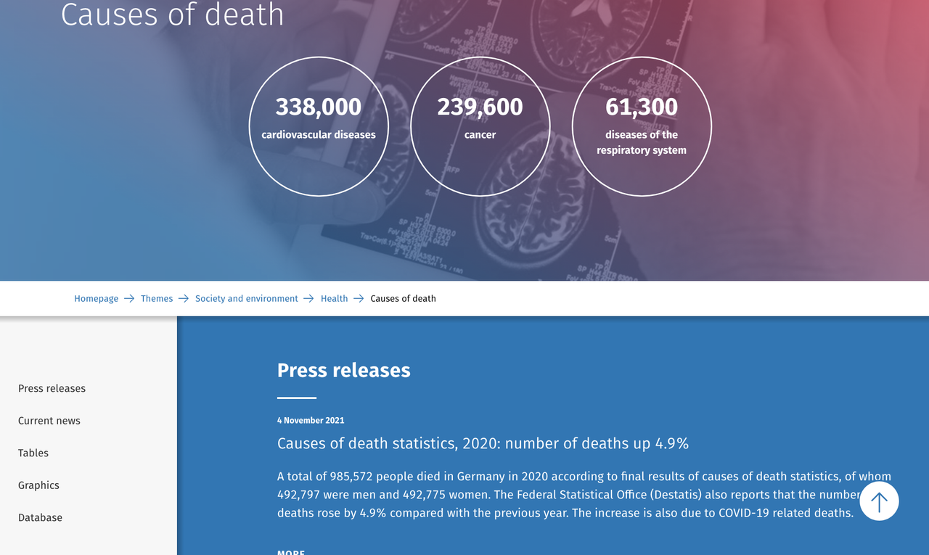The image size is (929, 555).
Task: Go to the Themes breadcrumb
Action: coord(157,299)
